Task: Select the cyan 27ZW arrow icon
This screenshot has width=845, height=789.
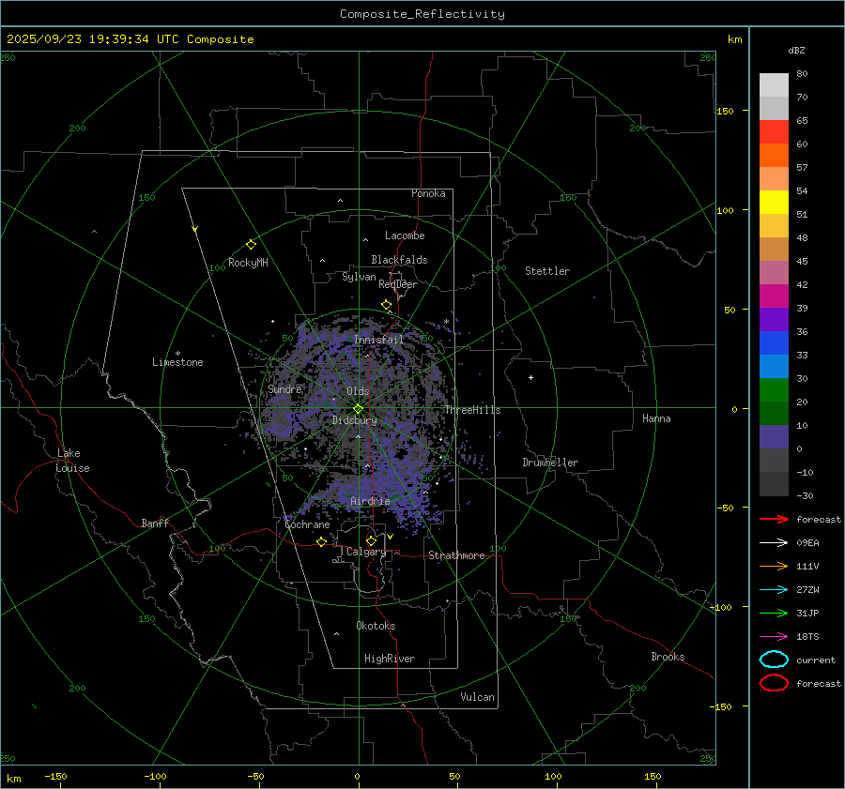Action: click(x=773, y=589)
